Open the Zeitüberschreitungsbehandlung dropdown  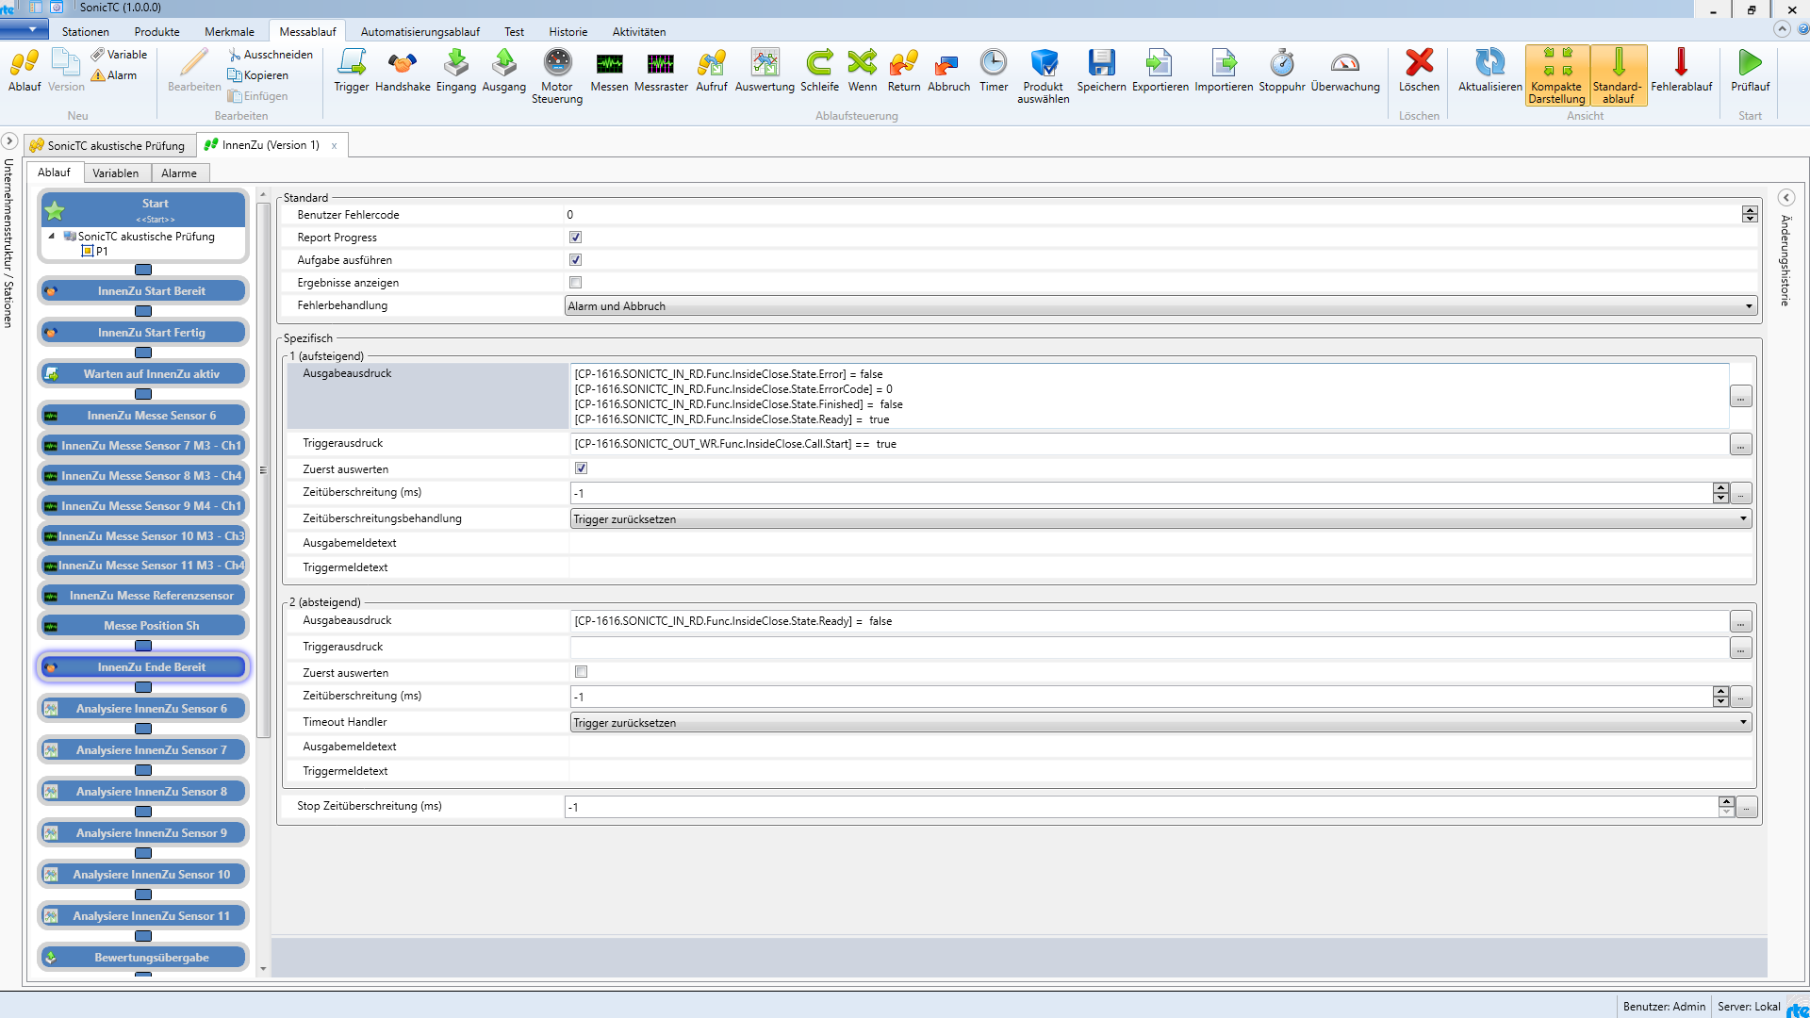[1745, 518]
